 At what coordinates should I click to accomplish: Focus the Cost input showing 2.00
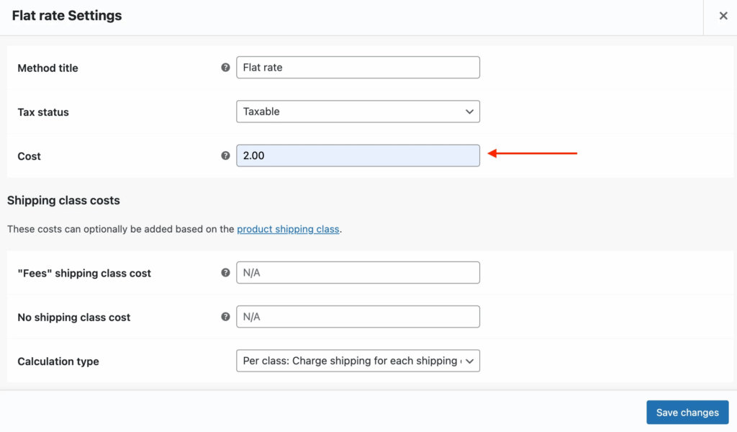pos(358,156)
